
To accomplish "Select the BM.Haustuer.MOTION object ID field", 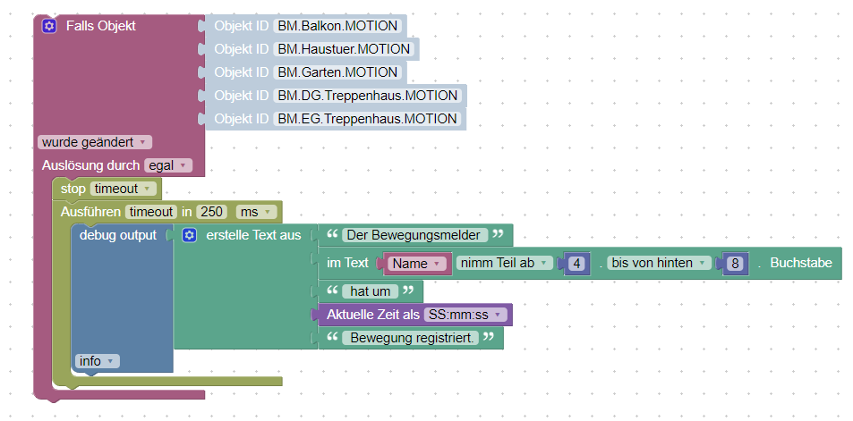I will tap(344, 49).
